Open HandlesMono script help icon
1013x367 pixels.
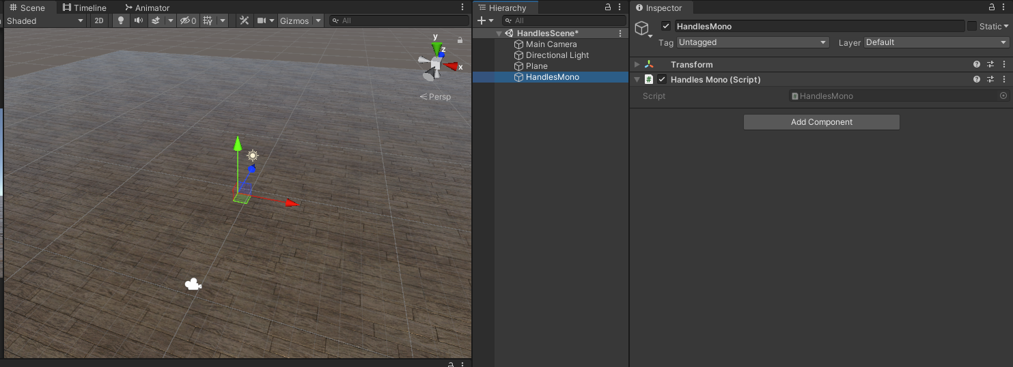click(x=977, y=80)
